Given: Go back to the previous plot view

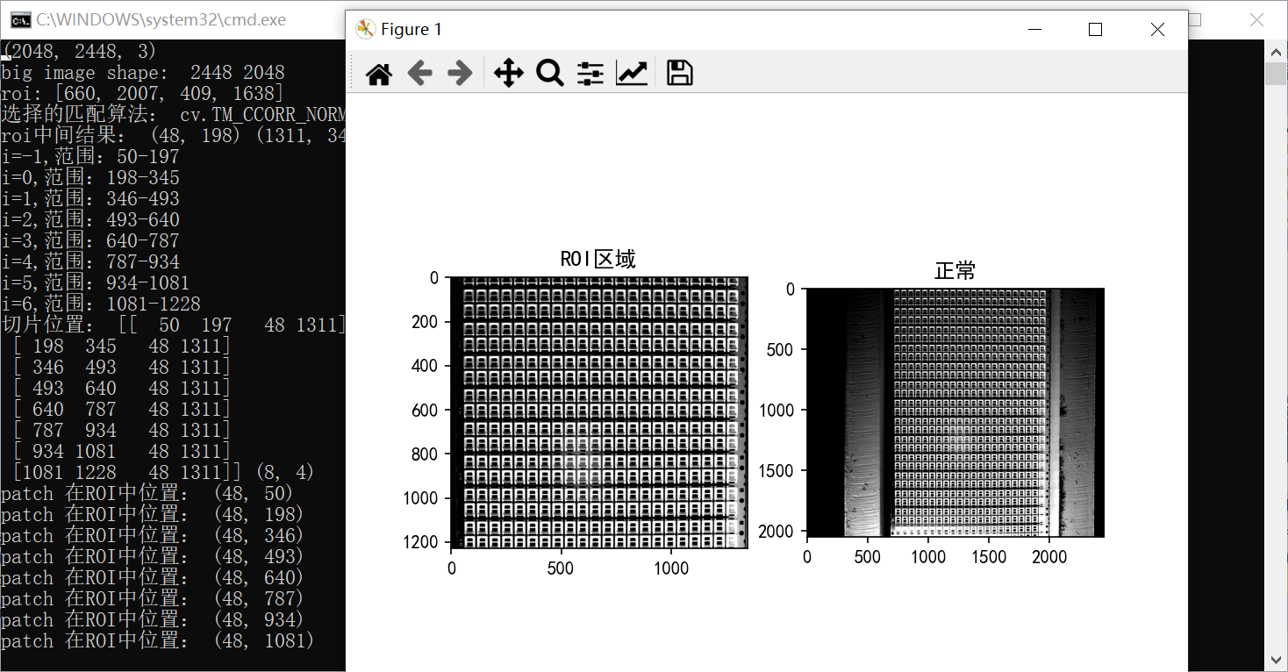Looking at the screenshot, I should point(420,74).
